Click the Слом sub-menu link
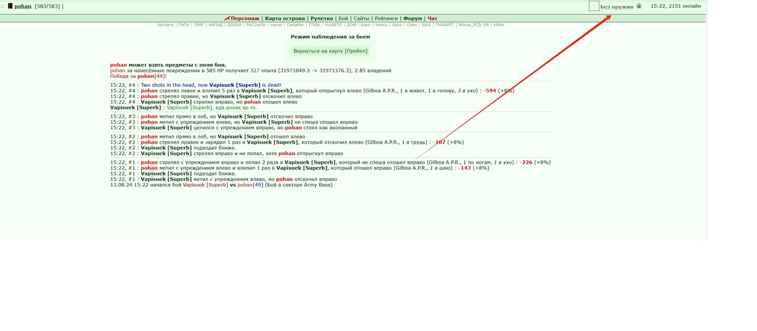This screenshot has width=757, height=331. coord(412,25)
